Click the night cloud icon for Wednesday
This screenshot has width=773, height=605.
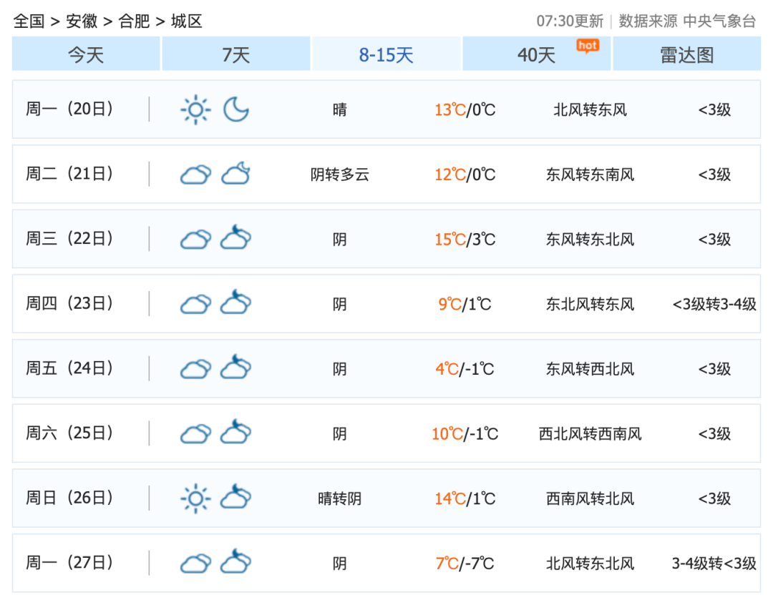[236, 239]
